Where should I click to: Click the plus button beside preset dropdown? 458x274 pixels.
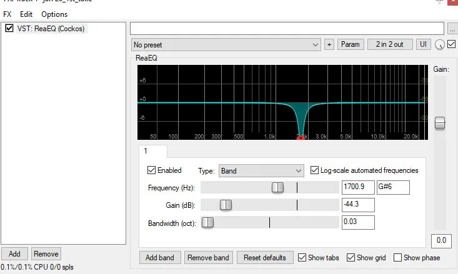[329, 44]
